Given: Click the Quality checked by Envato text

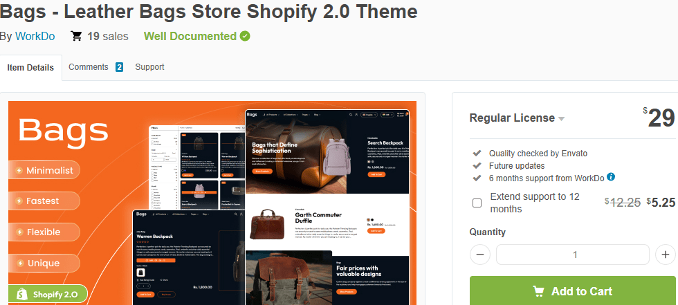Looking at the screenshot, I should point(538,154).
